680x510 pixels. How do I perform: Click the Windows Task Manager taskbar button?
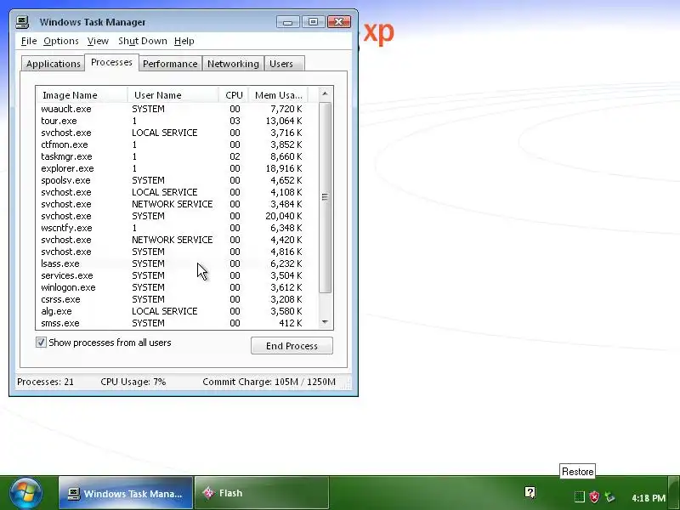coord(126,493)
